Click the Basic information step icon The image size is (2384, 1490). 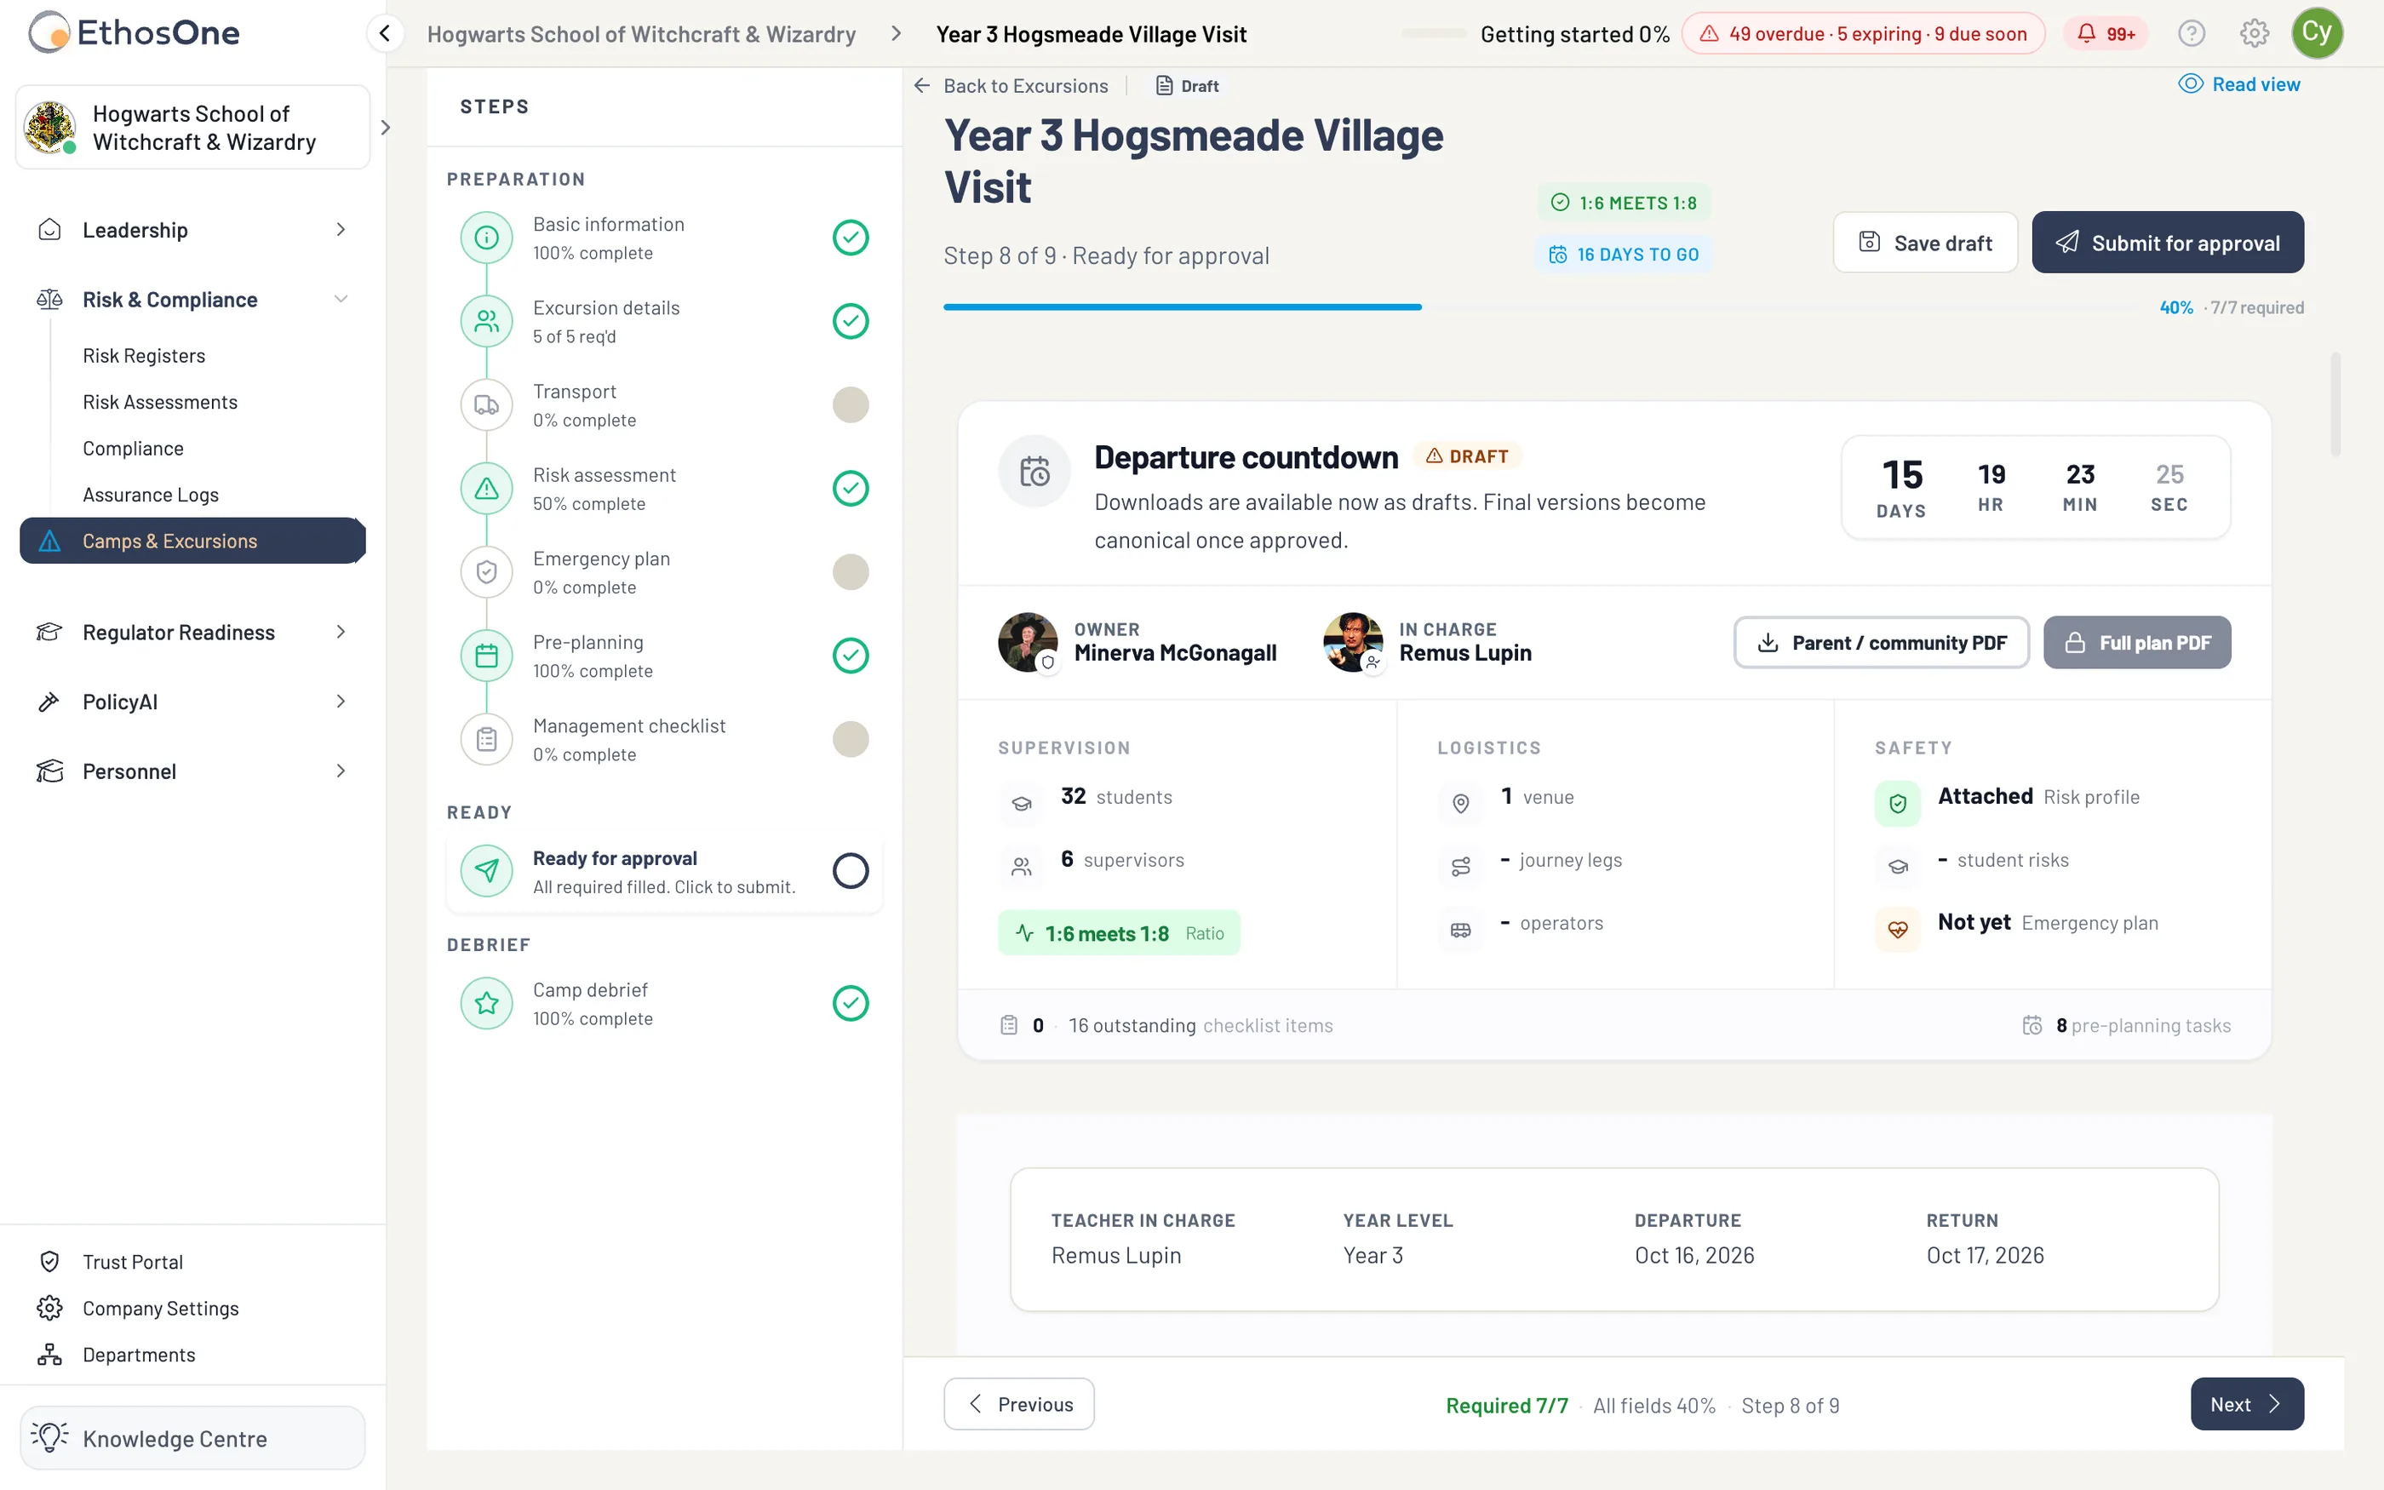487,238
